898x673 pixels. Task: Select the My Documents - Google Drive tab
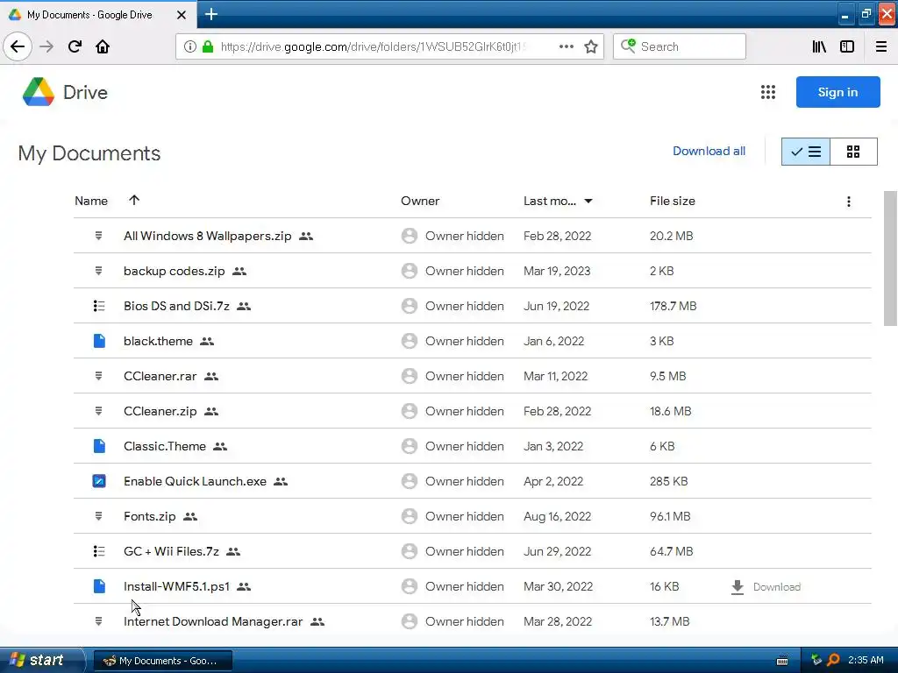[x=90, y=15]
